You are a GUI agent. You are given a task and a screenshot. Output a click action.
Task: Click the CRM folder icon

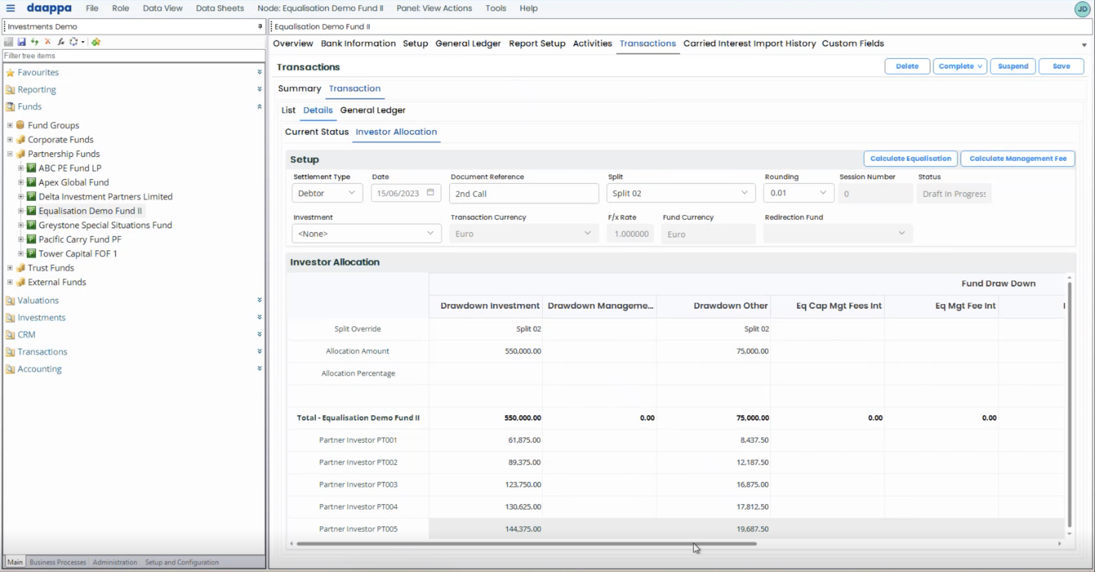click(10, 335)
